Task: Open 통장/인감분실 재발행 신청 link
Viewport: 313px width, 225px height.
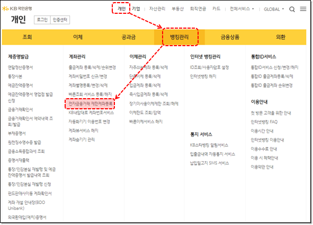Action: coord(29,184)
